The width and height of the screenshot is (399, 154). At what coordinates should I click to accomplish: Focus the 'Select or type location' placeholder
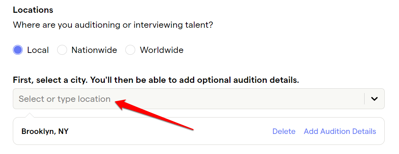[64, 99]
